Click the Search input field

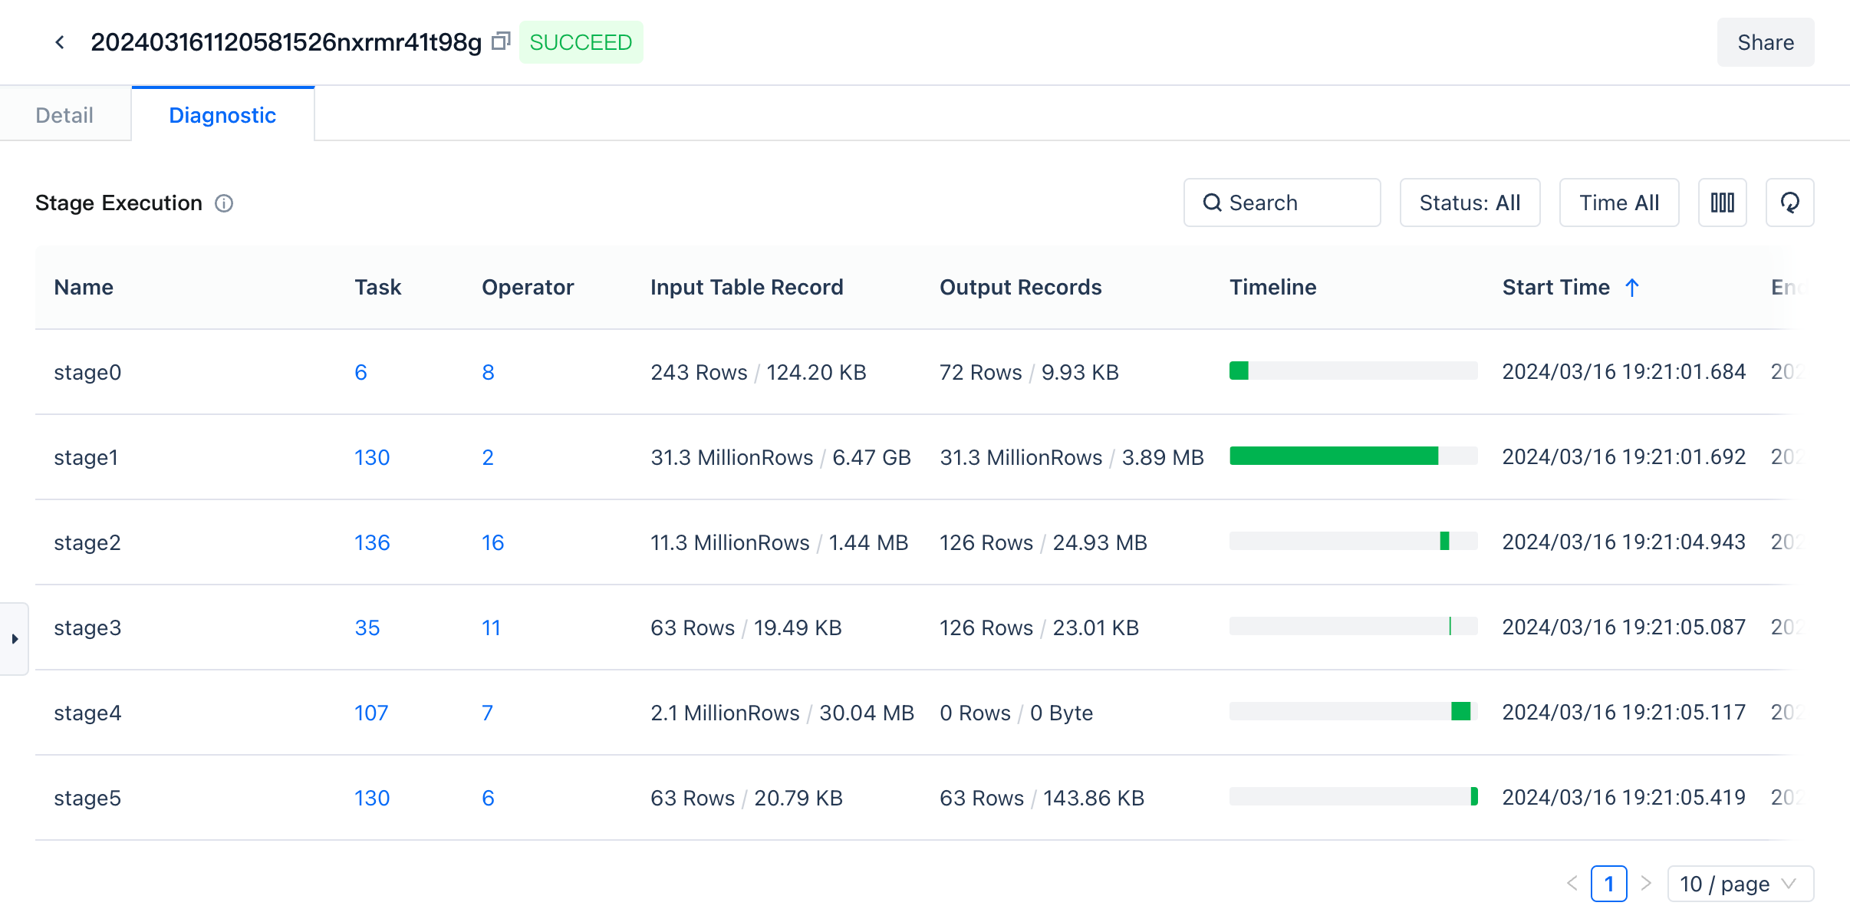click(1282, 203)
